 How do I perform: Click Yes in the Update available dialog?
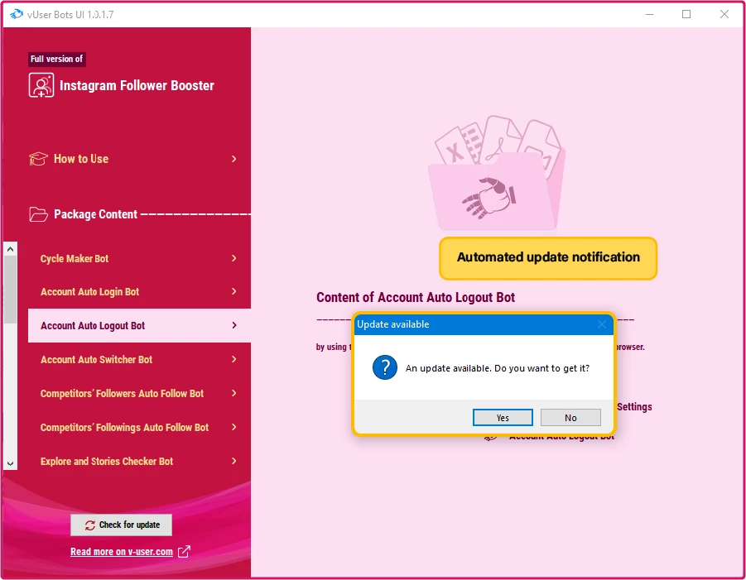(503, 417)
